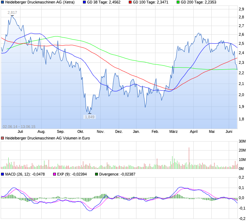
Task: Click the 'EXP (9): -0,02394' label
Action: click(72, 174)
